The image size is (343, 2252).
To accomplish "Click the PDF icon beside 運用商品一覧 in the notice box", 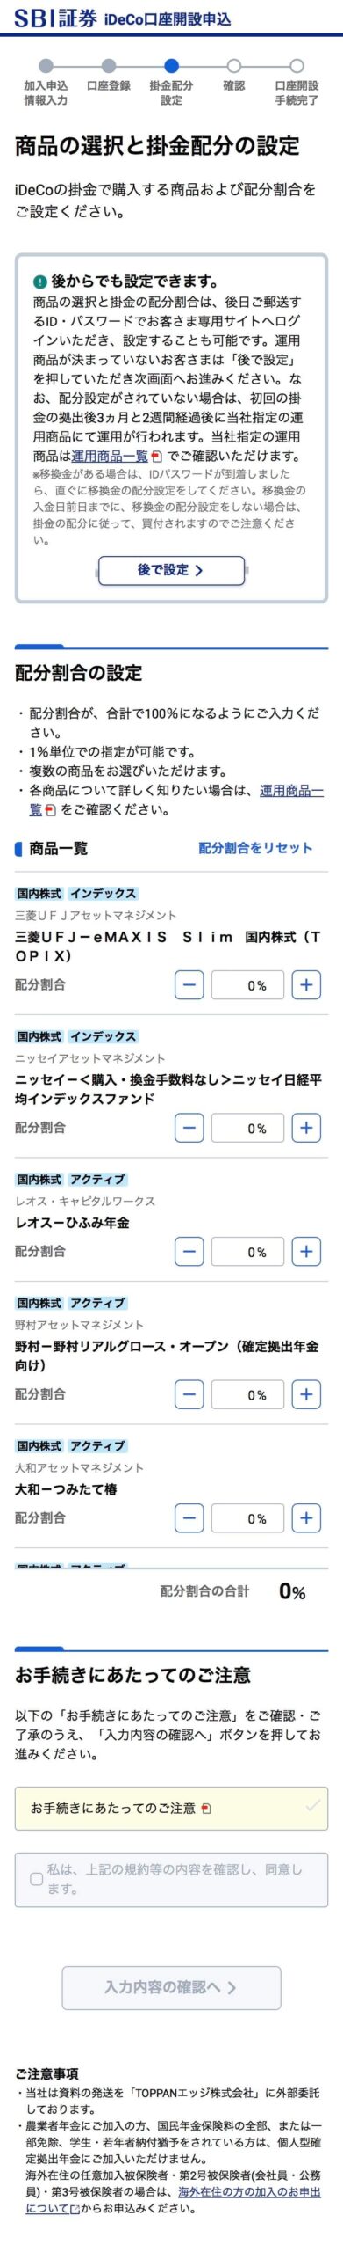I will [x=156, y=456].
